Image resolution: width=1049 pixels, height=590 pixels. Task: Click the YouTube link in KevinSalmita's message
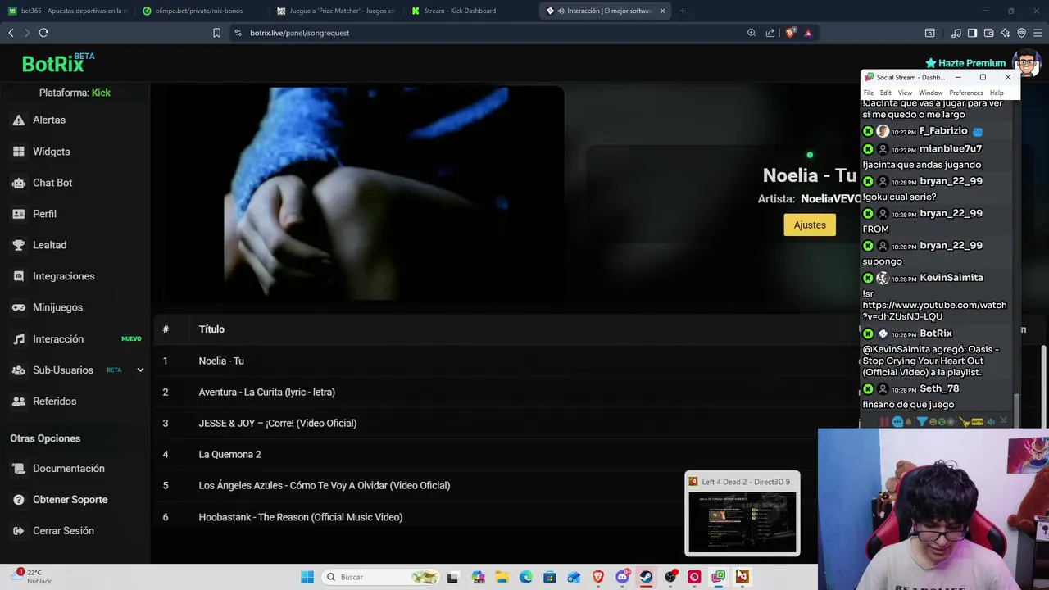coord(934,311)
